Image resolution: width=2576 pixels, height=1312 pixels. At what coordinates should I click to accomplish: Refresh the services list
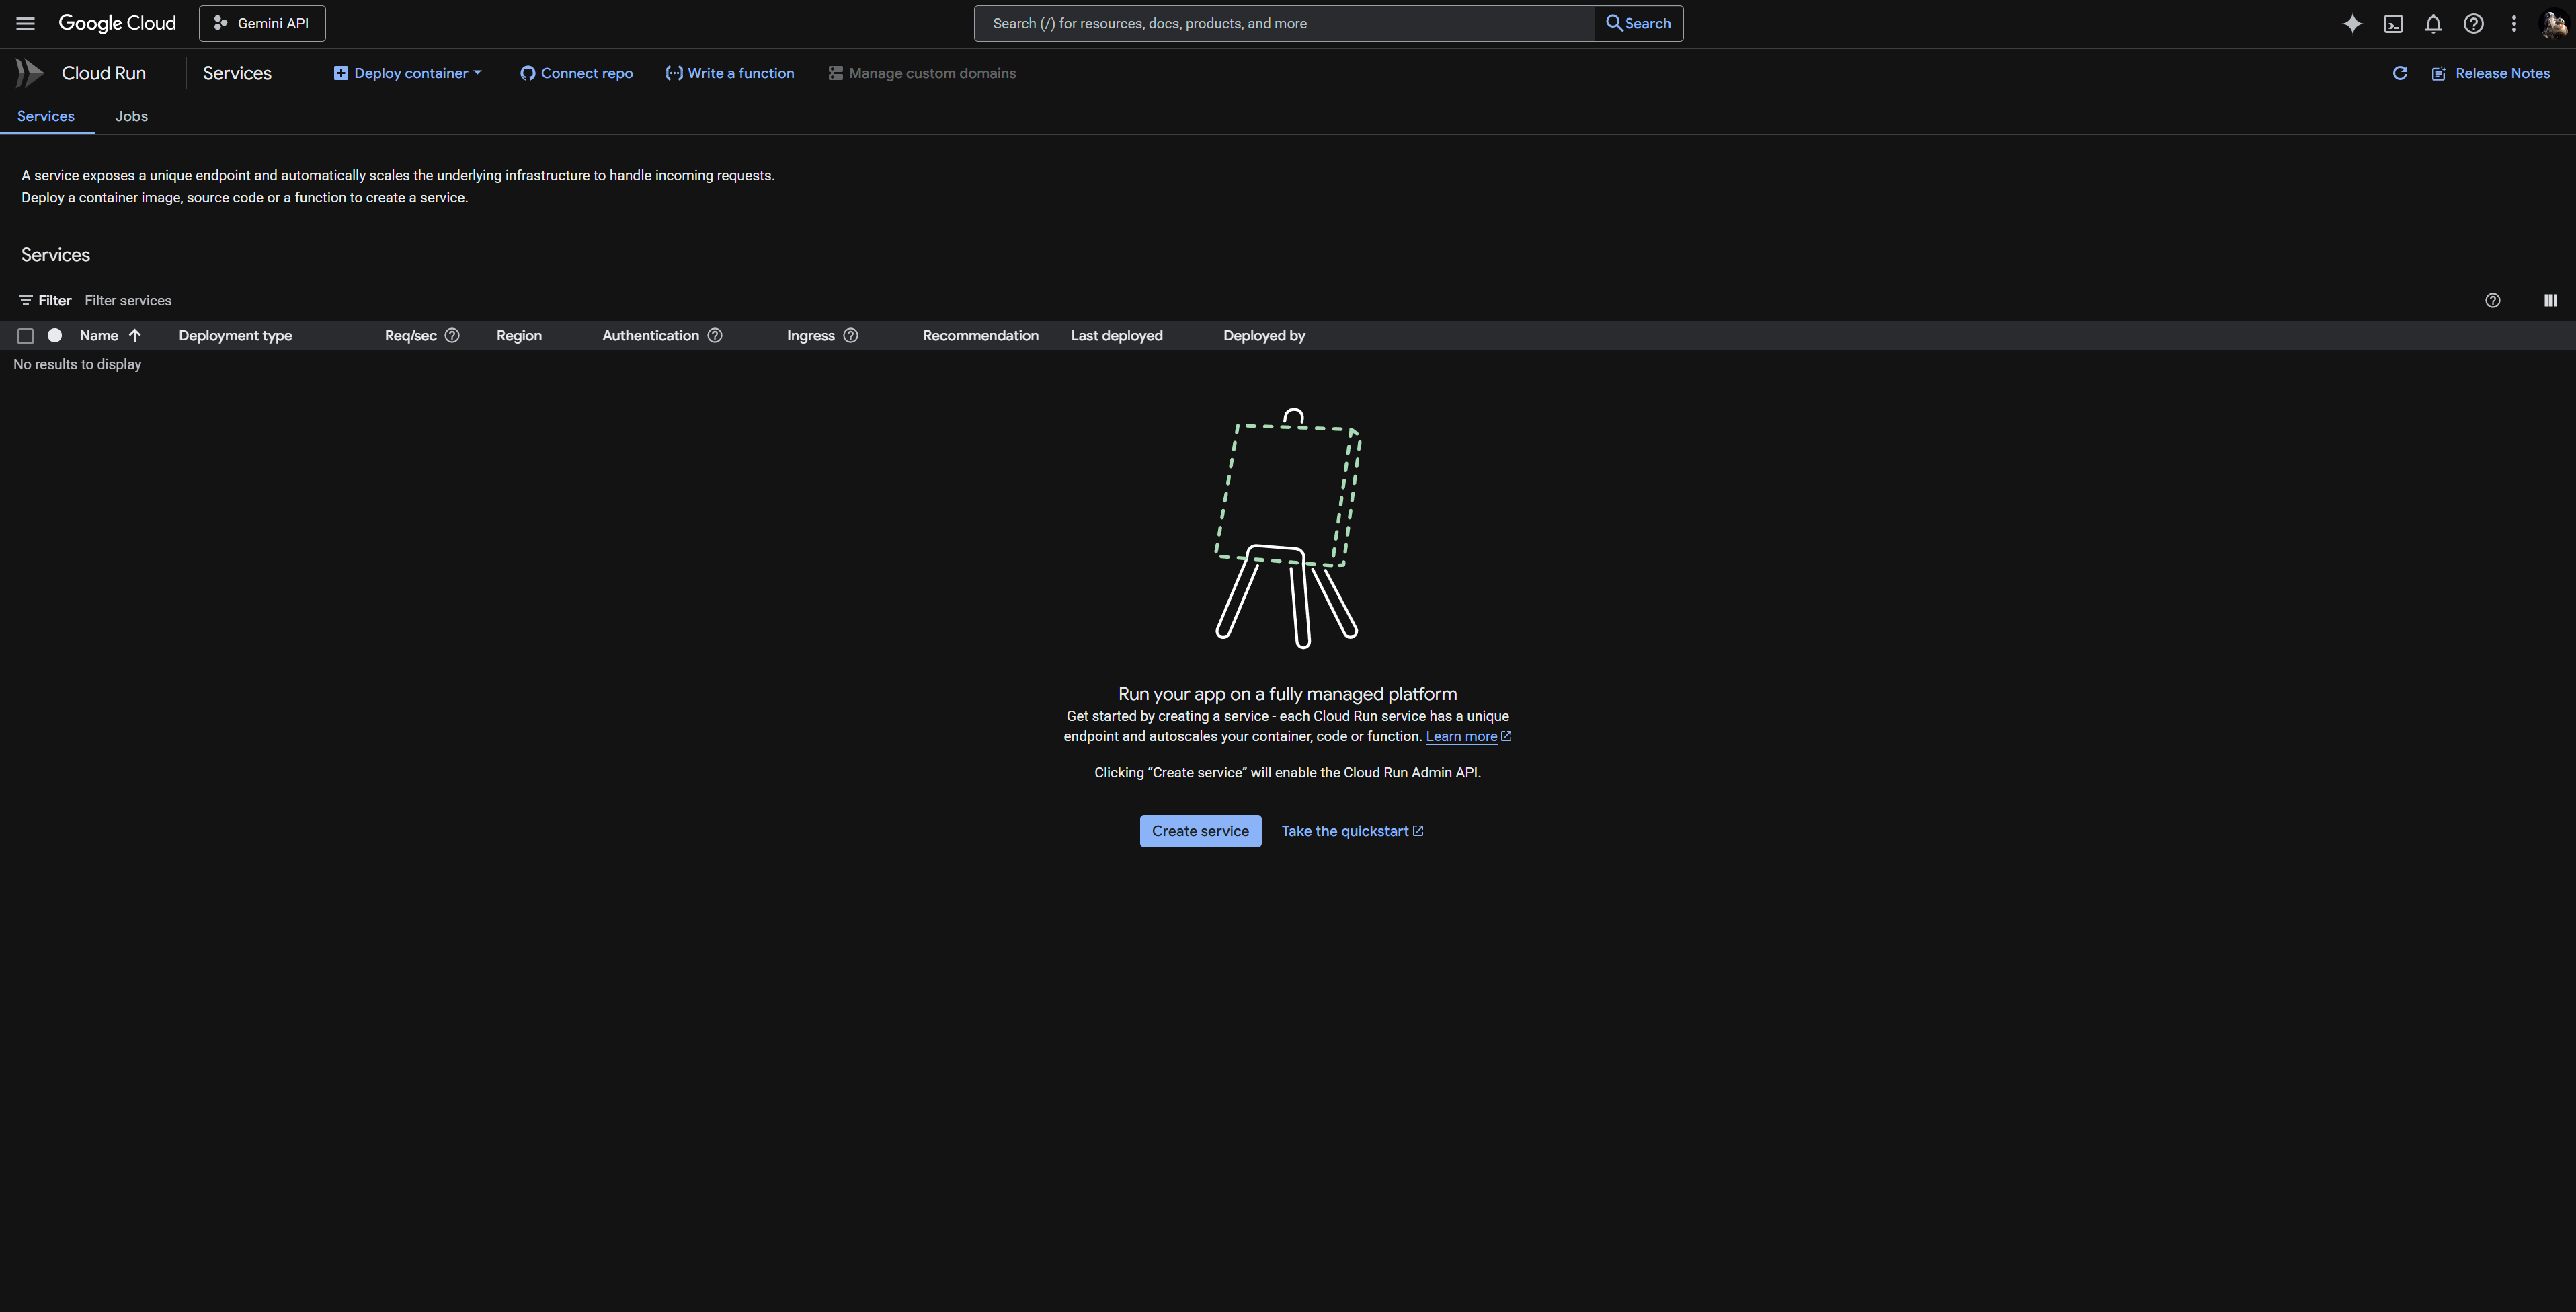click(x=2400, y=73)
